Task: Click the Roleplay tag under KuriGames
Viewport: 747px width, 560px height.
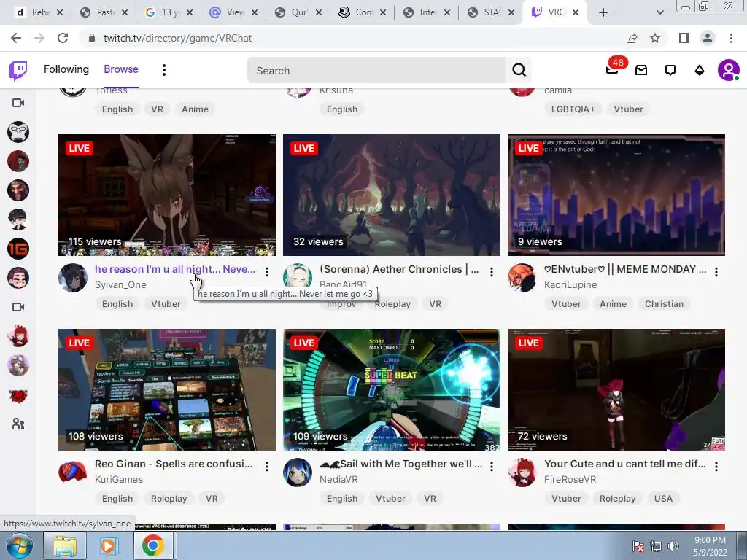Action: point(169,499)
